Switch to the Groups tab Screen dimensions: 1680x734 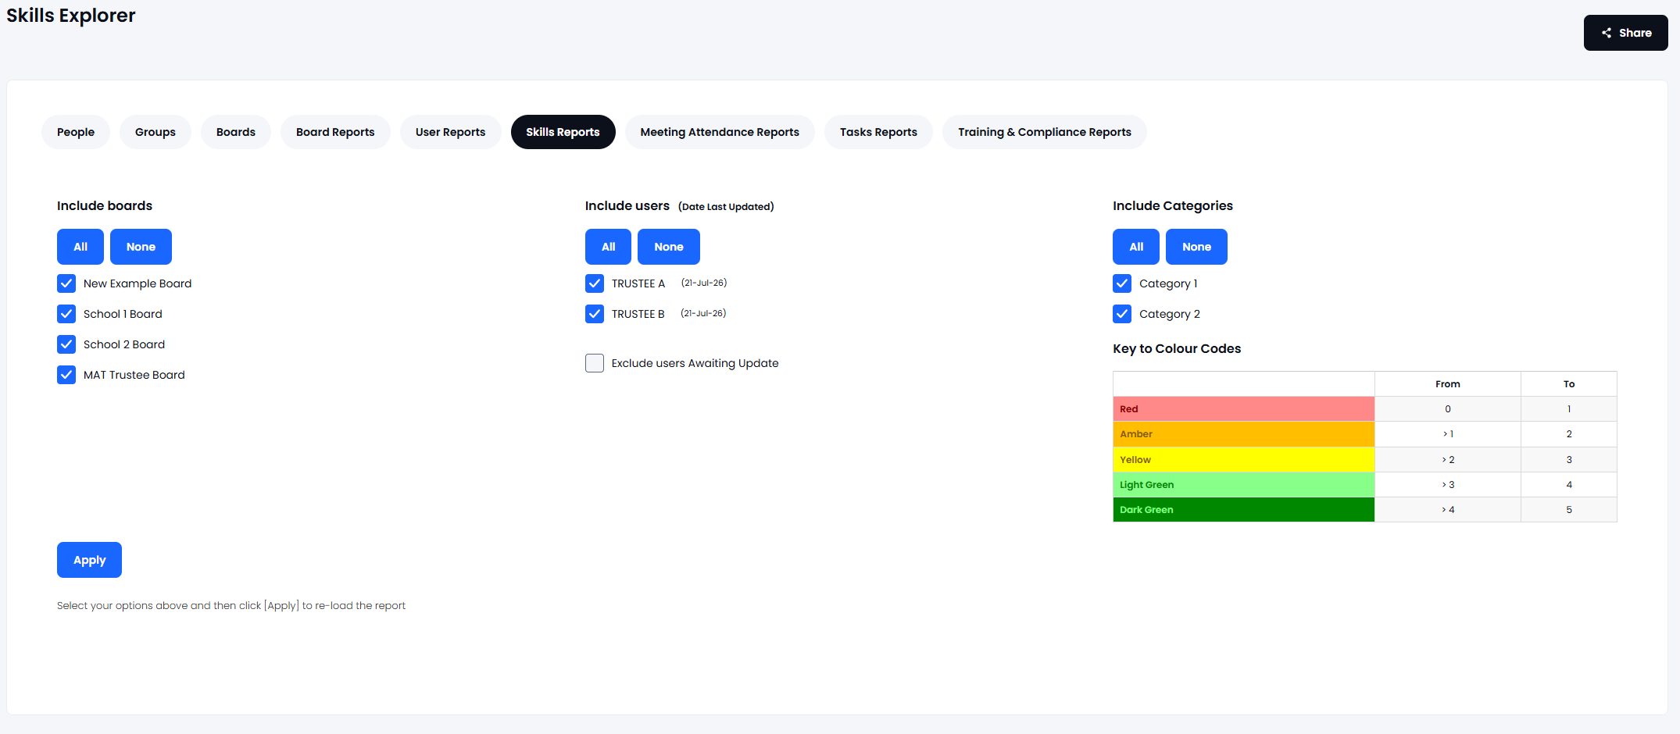(x=155, y=132)
